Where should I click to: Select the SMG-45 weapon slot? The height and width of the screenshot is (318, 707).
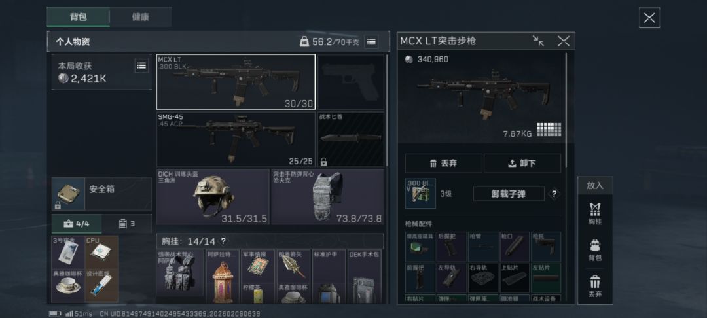click(x=236, y=139)
